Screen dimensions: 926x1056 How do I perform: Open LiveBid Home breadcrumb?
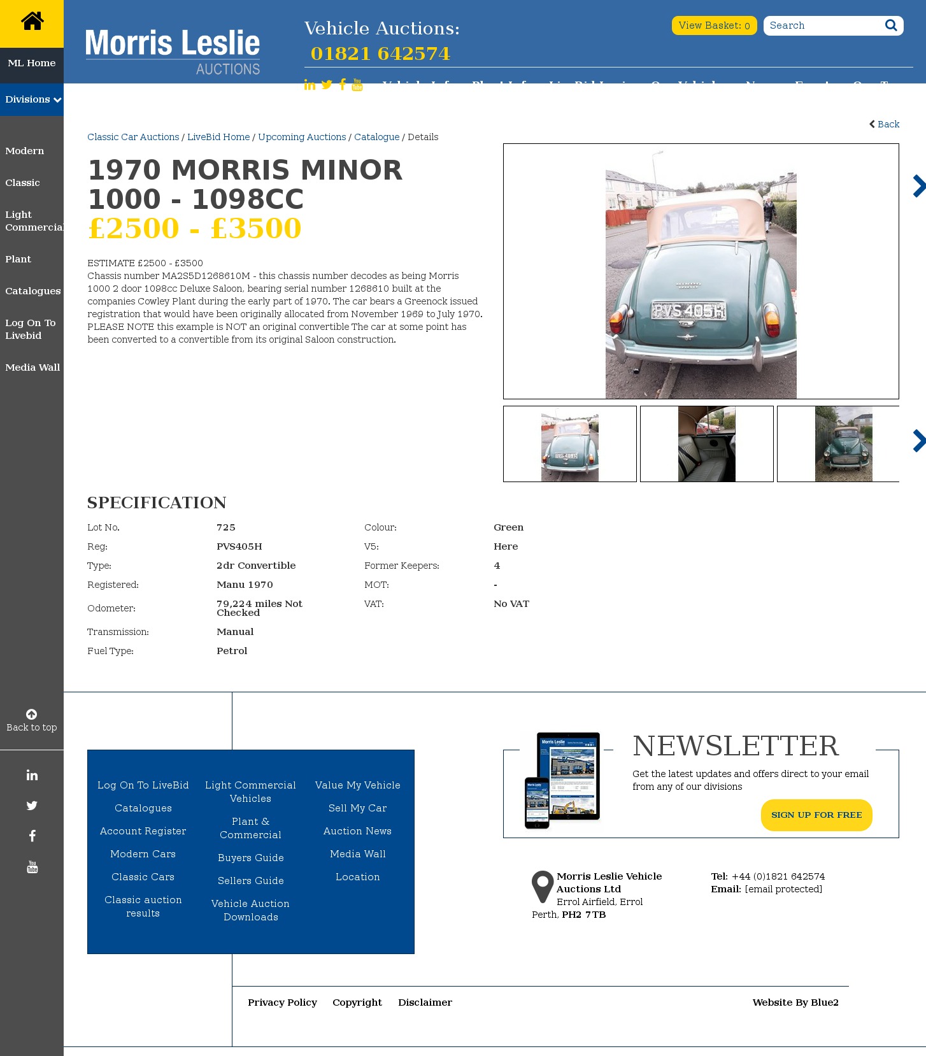[218, 137]
